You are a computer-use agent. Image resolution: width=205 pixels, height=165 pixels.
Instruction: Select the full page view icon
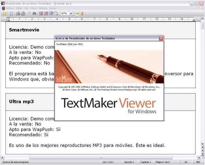coord(46,13)
